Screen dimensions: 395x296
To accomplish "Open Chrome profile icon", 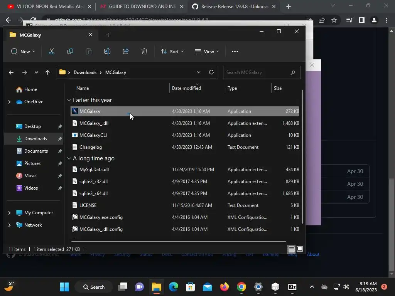I will [x=374, y=20].
